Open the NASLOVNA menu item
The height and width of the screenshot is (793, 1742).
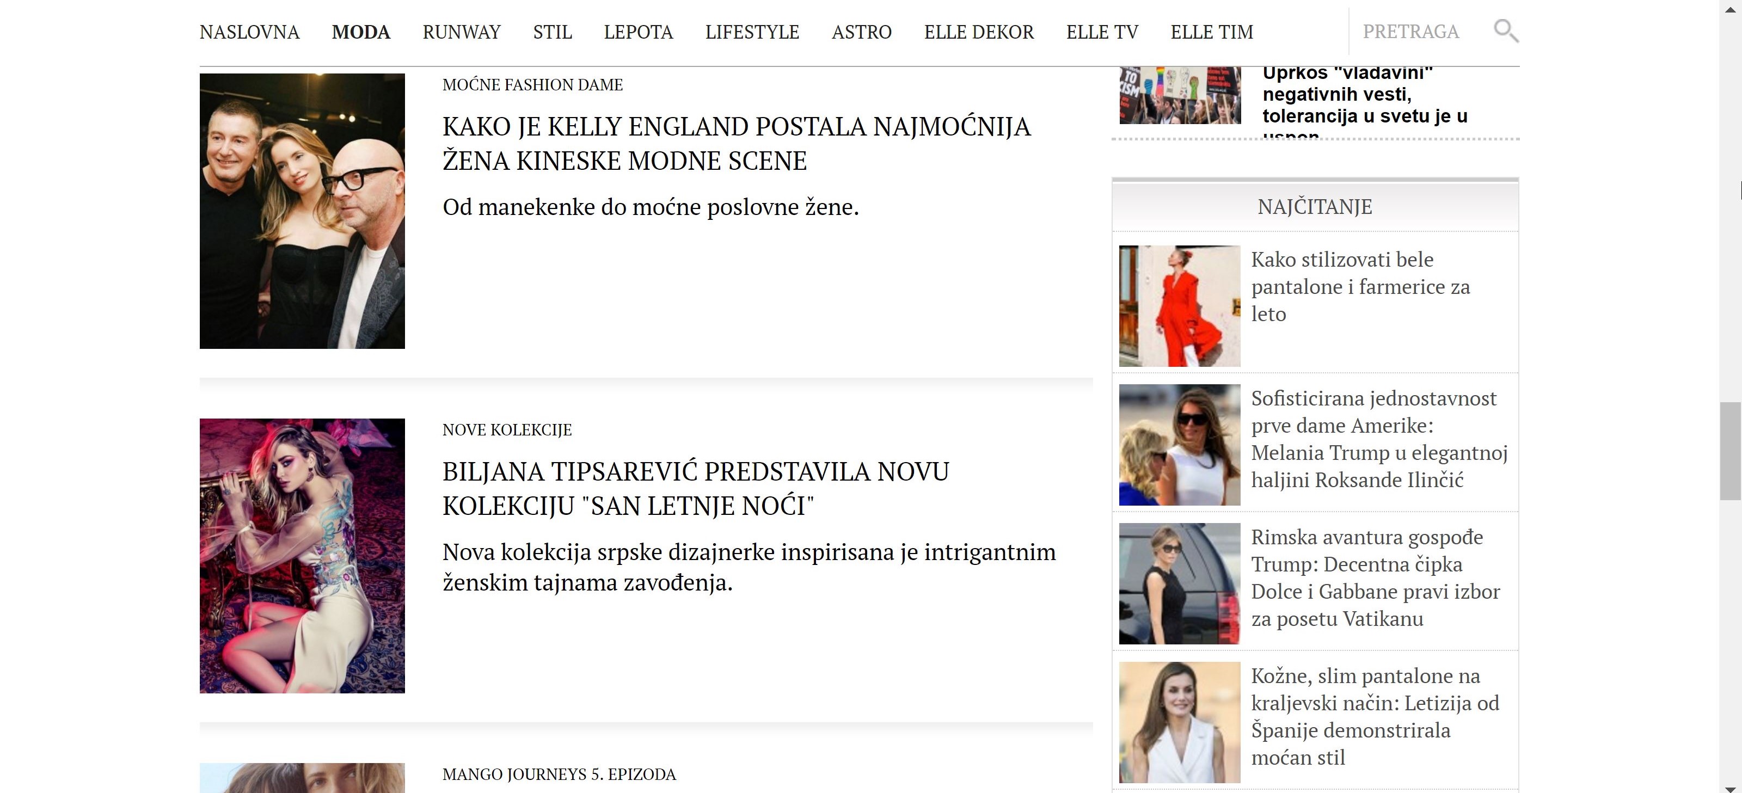click(249, 32)
